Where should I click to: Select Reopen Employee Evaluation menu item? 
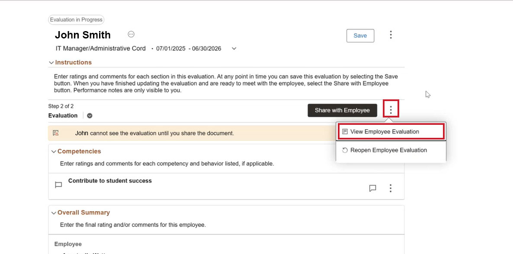pyautogui.click(x=391, y=150)
